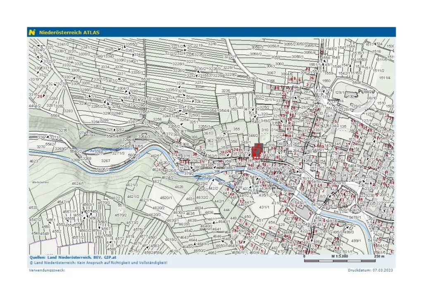423x299 pixels.
Task: Click parcel 1550 near town edge
Action: pos(326,81)
